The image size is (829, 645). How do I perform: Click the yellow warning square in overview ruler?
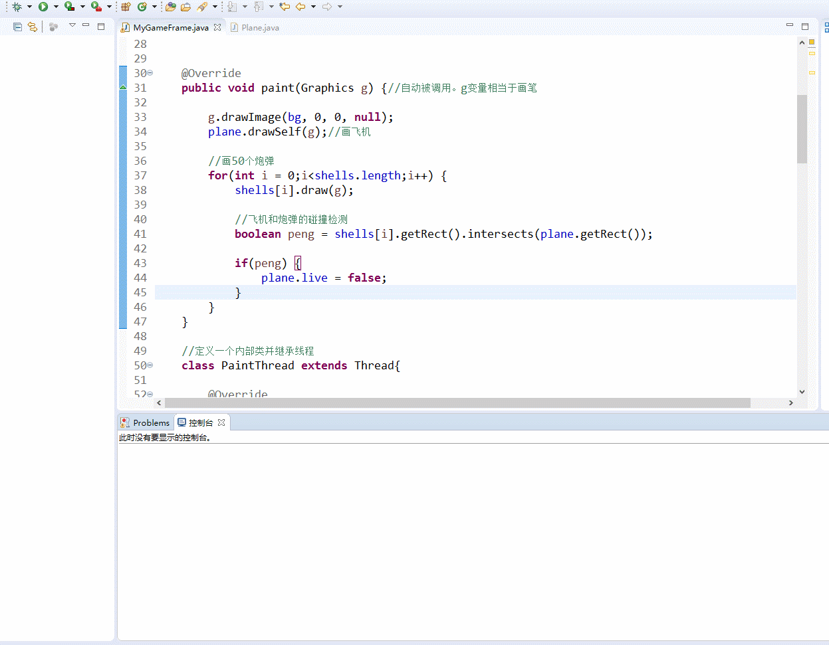(x=812, y=42)
